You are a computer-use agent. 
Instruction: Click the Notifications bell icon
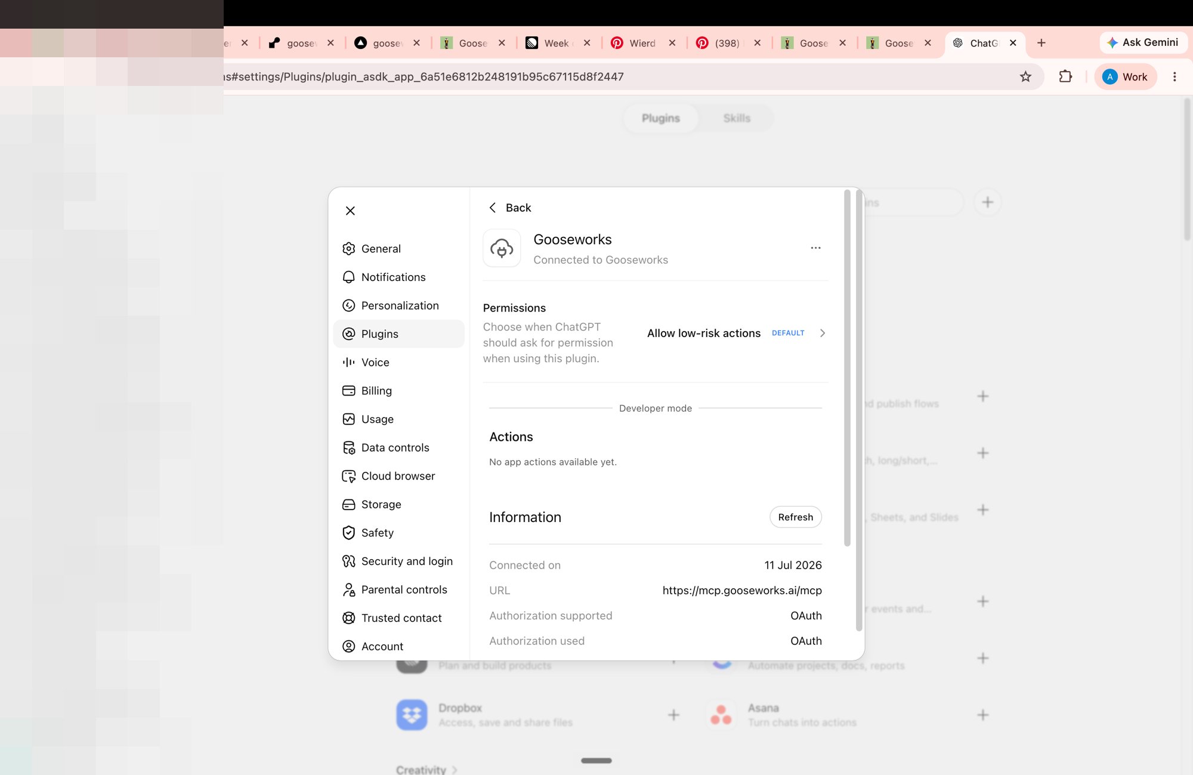click(349, 277)
